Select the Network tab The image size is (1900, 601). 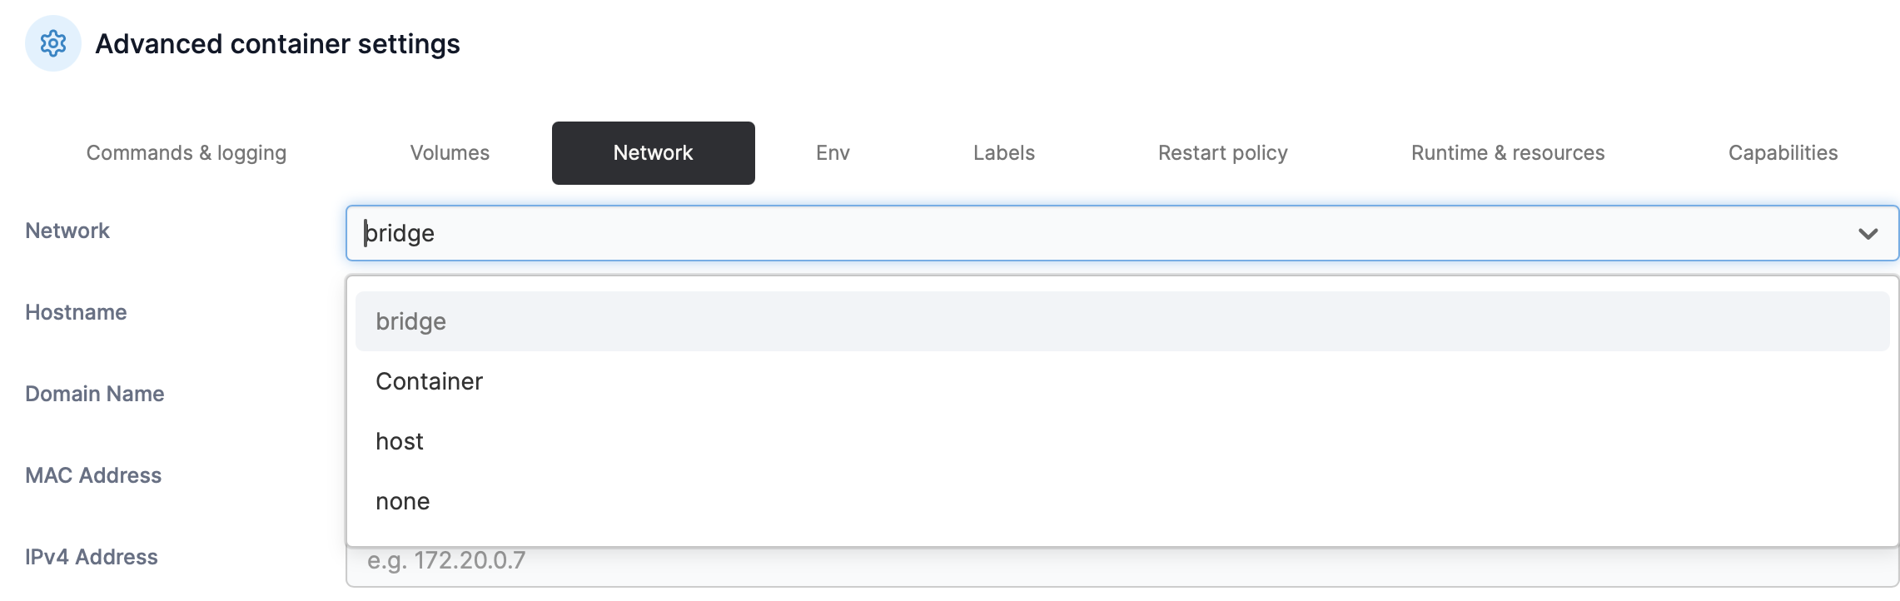point(653,153)
